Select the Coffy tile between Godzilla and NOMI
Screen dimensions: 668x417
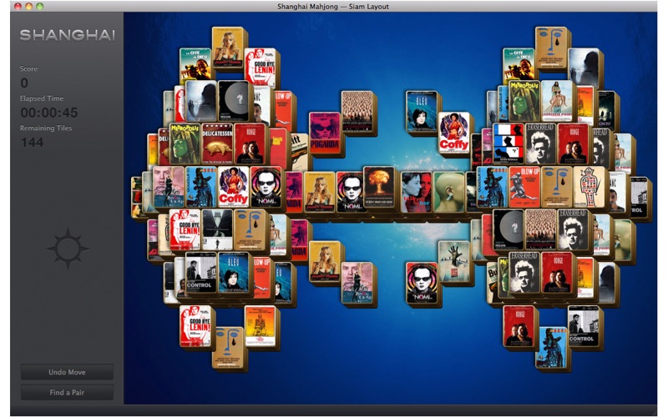(x=233, y=187)
